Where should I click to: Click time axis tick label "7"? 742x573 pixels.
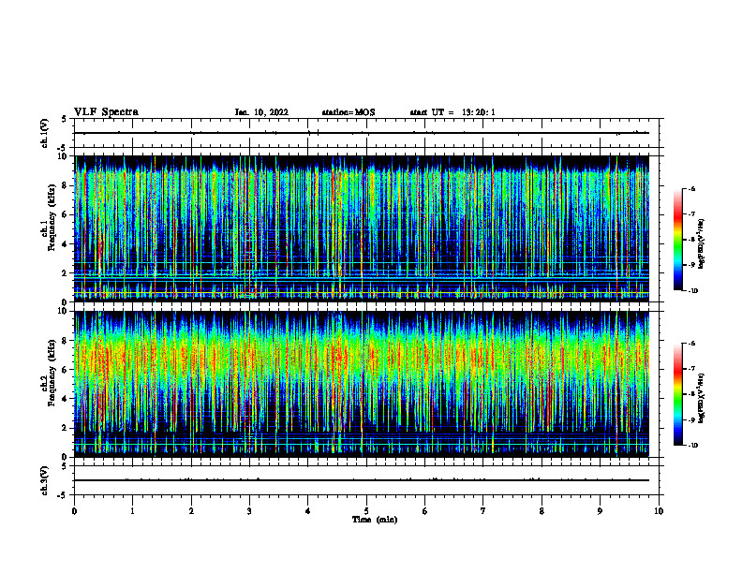[483, 511]
